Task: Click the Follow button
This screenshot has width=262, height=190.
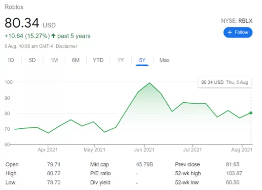Action: 238,33
